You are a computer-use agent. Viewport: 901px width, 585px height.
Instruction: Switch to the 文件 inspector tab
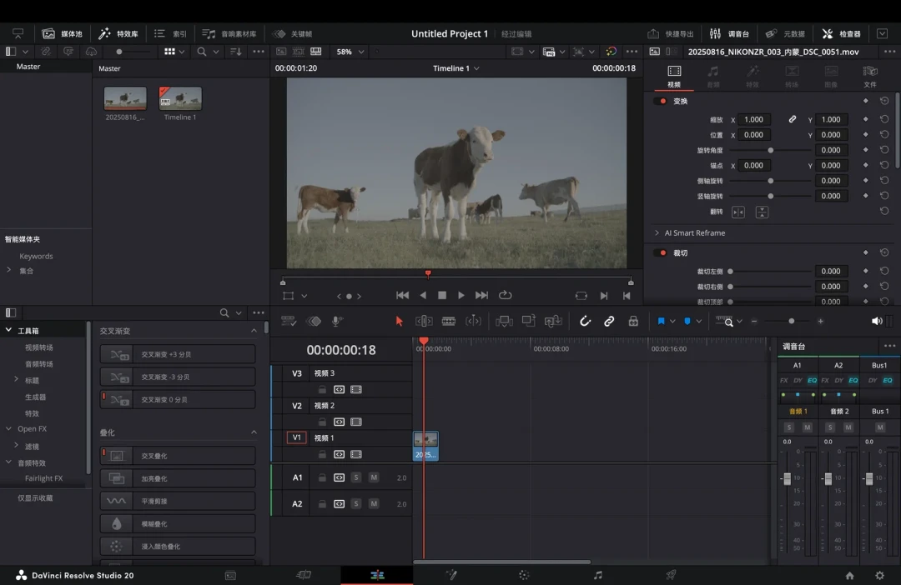coord(870,77)
